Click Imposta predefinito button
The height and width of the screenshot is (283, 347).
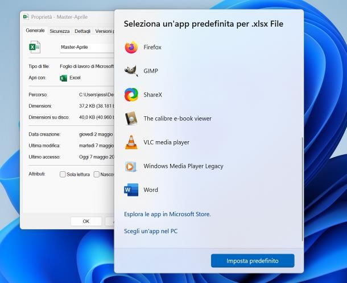click(253, 261)
